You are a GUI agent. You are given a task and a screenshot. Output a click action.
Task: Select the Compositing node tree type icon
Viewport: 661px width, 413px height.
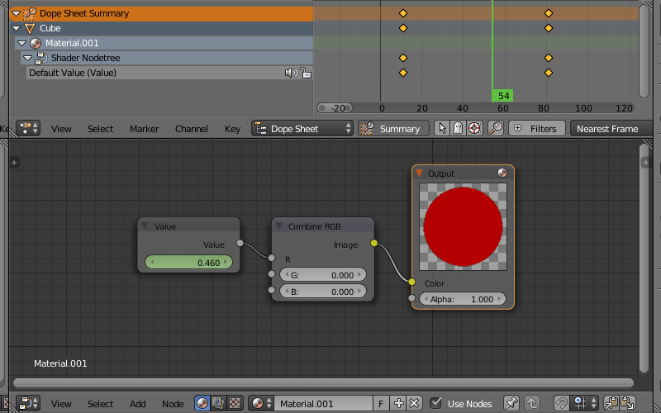point(218,403)
